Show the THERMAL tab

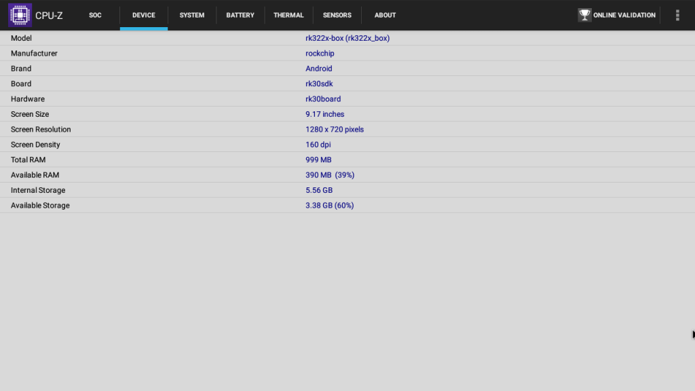tap(288, 15)
